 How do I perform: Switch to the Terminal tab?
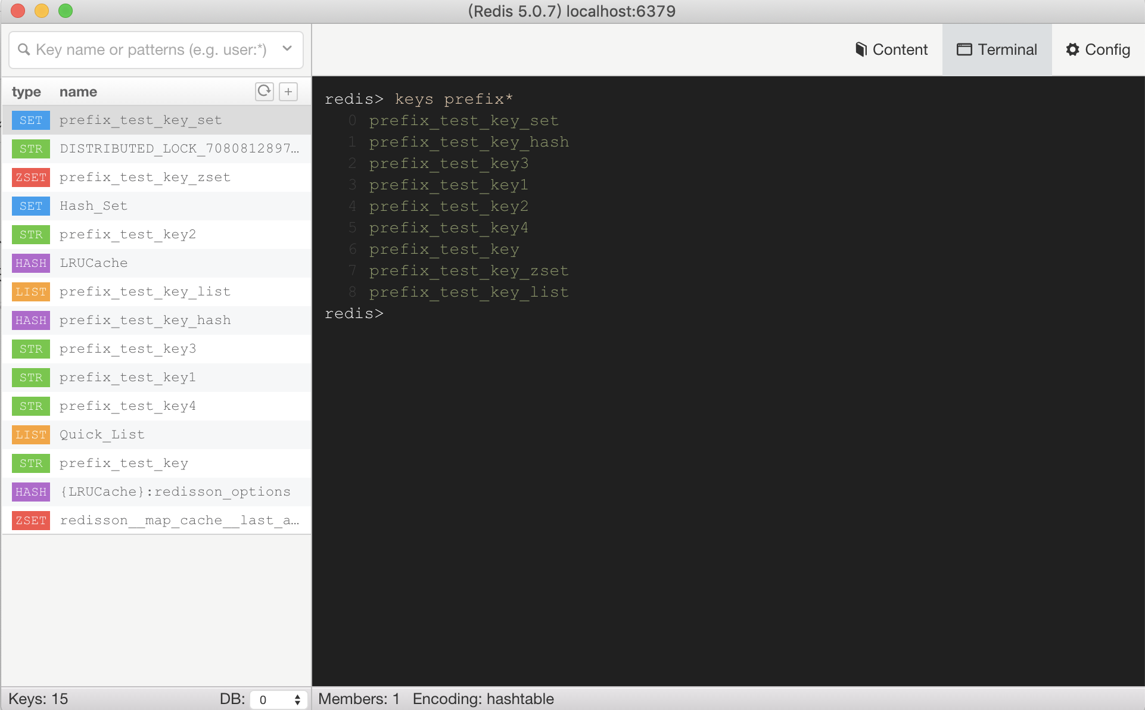coord(997,50)
